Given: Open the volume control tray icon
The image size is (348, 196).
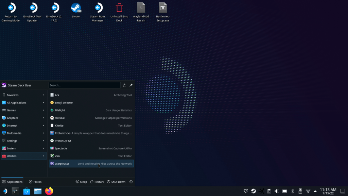Looking at the screenshot, I should tap(277, 191).
